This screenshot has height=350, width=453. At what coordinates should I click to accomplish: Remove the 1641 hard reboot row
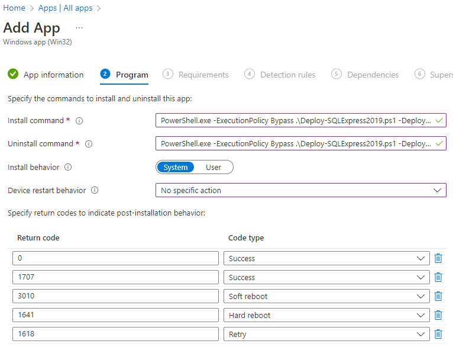(438, 315)
